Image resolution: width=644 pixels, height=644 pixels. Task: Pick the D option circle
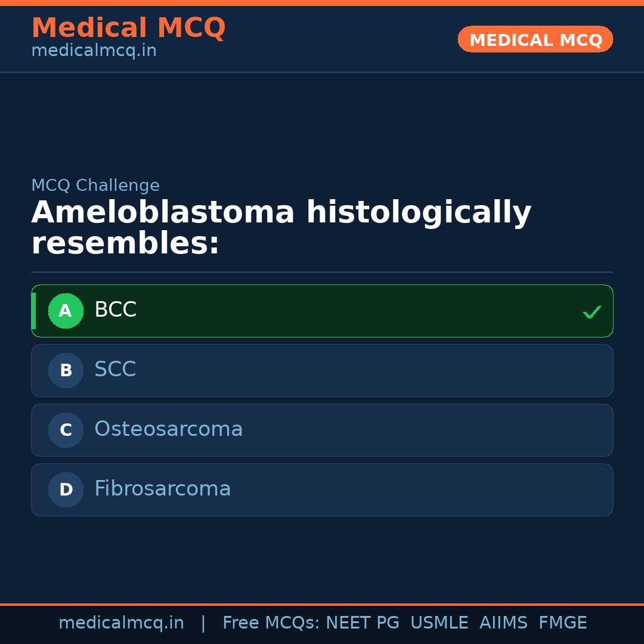66,490
